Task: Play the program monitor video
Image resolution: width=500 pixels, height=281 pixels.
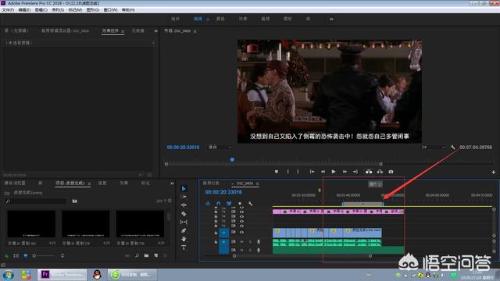Action: point(334,172)
